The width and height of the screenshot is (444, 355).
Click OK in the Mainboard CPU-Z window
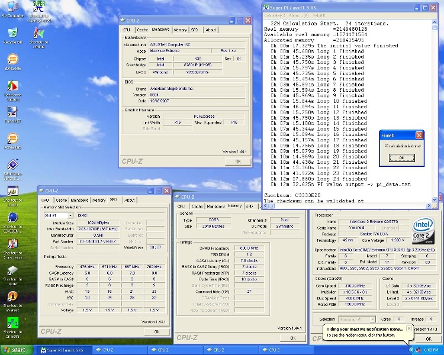(x=238, y=162)
